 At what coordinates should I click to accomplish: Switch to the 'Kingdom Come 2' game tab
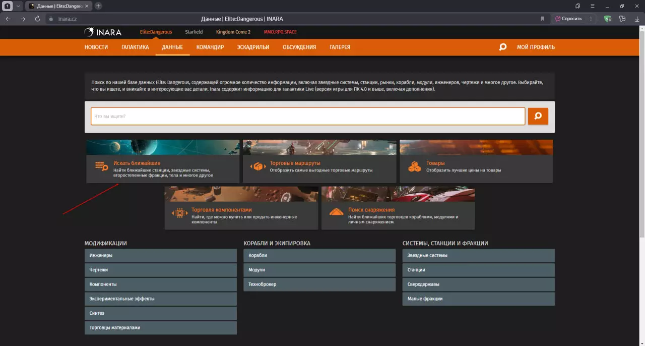(233, 32)
